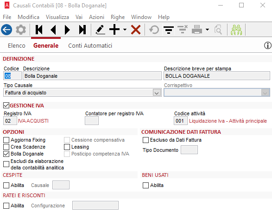This screenshot has width=272, height=212.
Task: Enable the Leasing checkbox
Action: click(67, 147)
